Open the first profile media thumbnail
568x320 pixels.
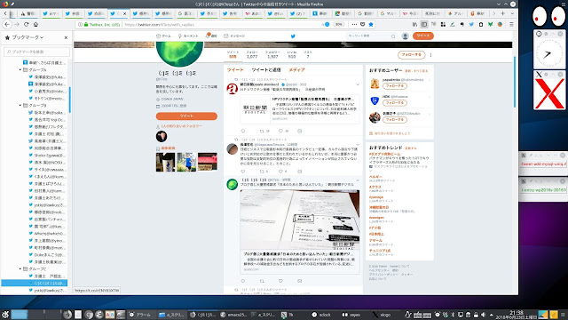coord(166,162)
